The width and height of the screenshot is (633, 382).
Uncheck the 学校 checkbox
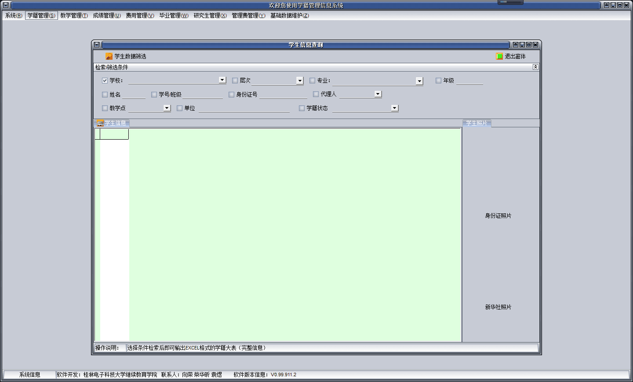pos(105,81)
